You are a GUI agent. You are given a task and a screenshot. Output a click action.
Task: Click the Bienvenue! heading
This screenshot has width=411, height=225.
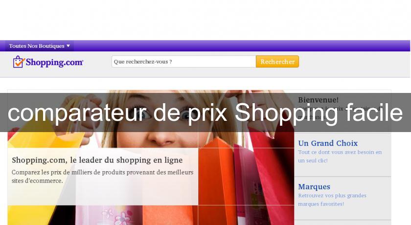[318, 100]
